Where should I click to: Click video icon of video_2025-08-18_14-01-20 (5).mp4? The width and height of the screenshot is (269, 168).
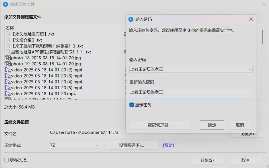pyautogui.click(x=8, y=88)
